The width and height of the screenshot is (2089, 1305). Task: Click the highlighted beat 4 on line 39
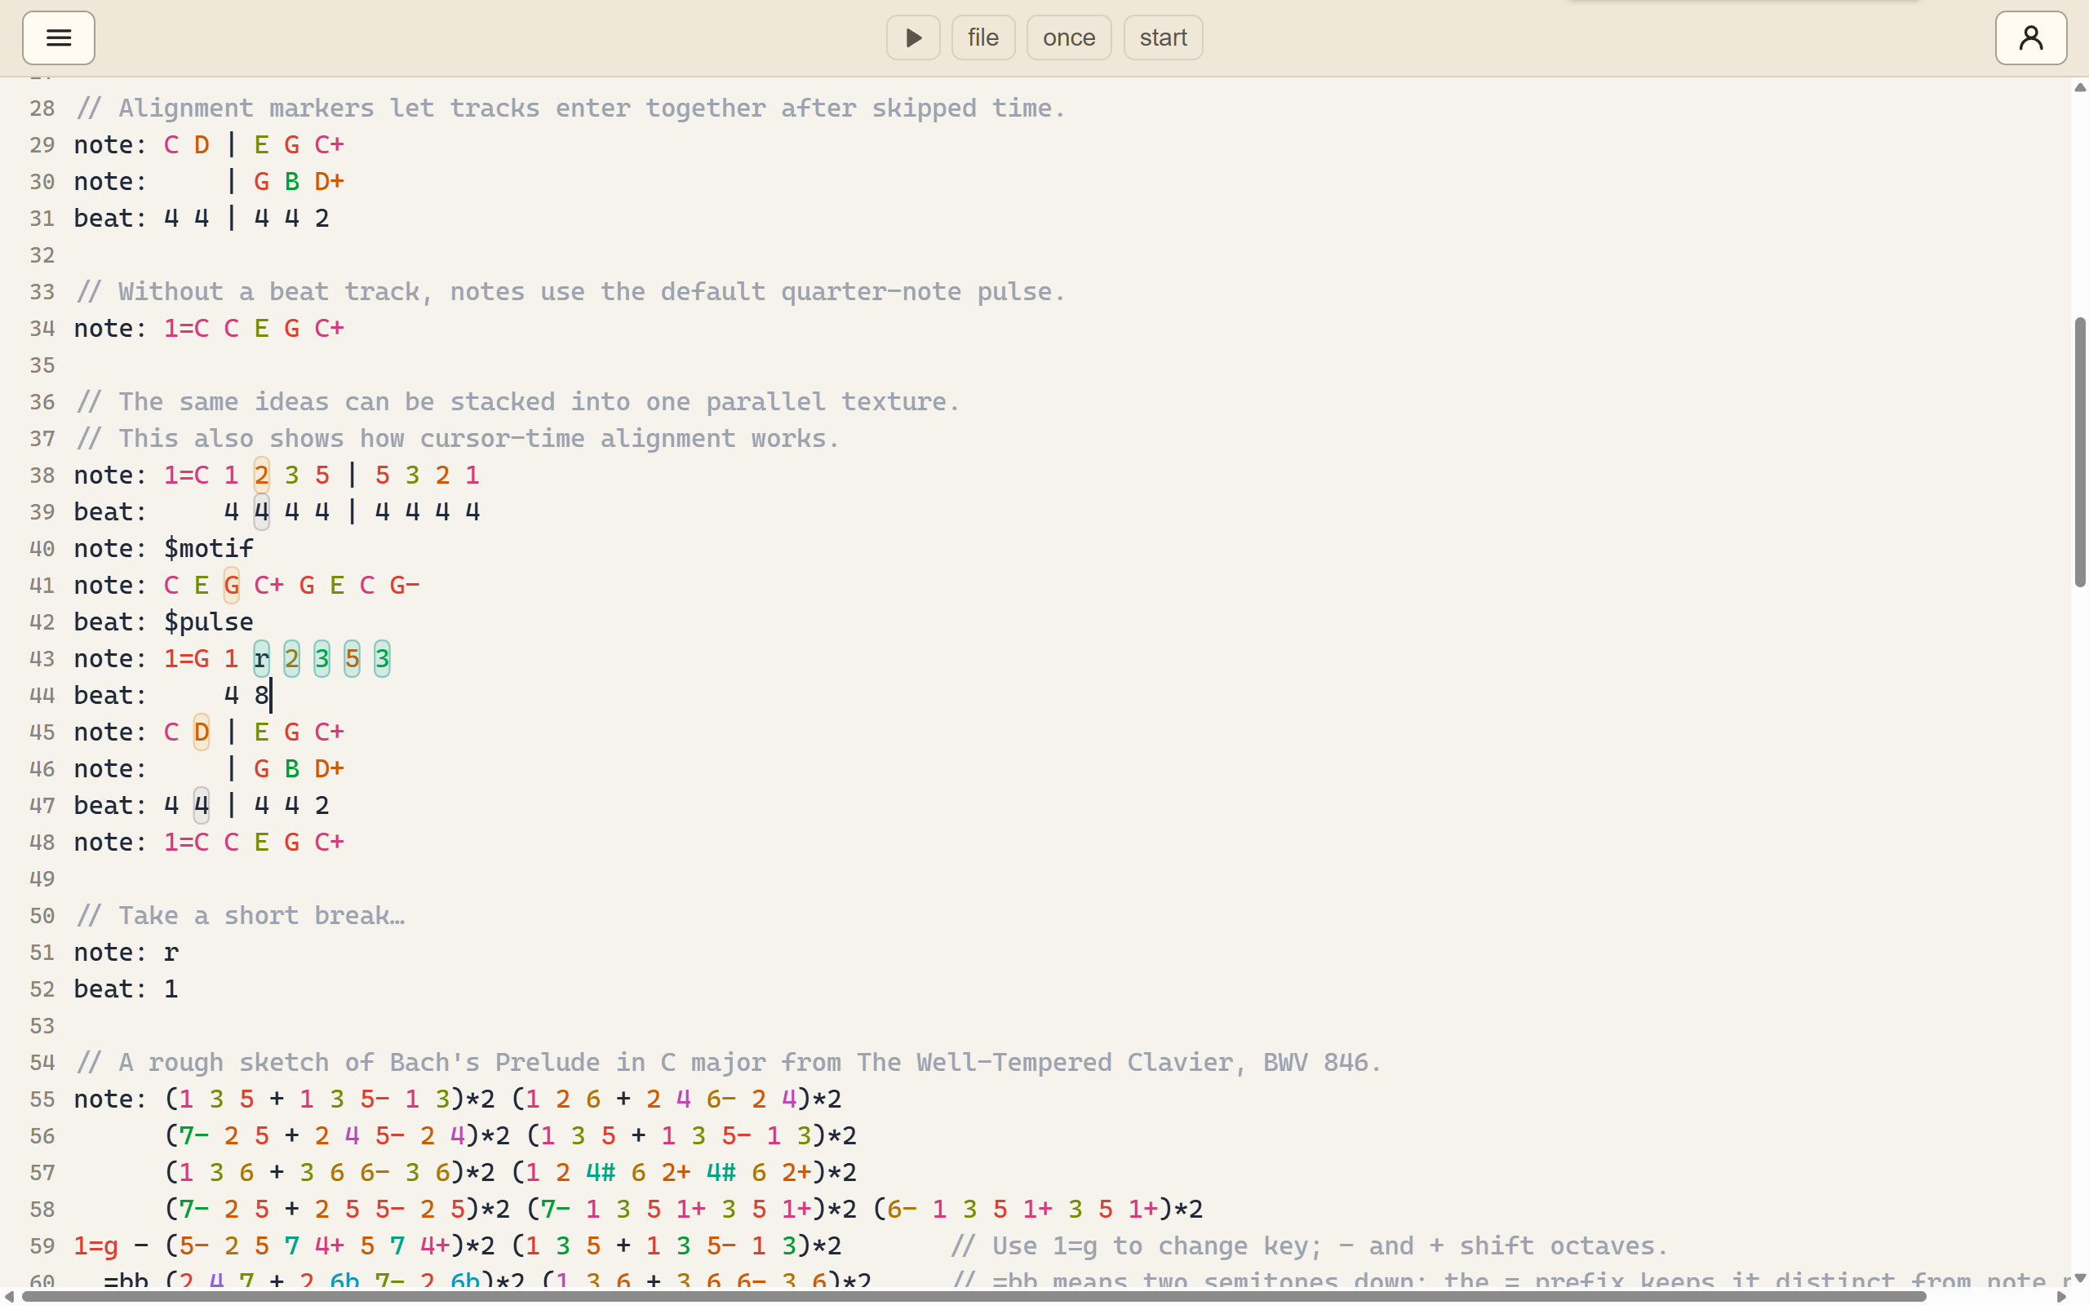click(x=262, y=512)
